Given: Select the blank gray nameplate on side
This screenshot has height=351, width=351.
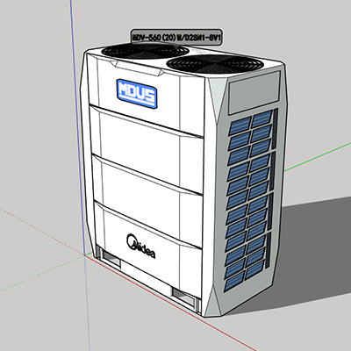Looking at the screenshot, I should click(x=254, y=93).
